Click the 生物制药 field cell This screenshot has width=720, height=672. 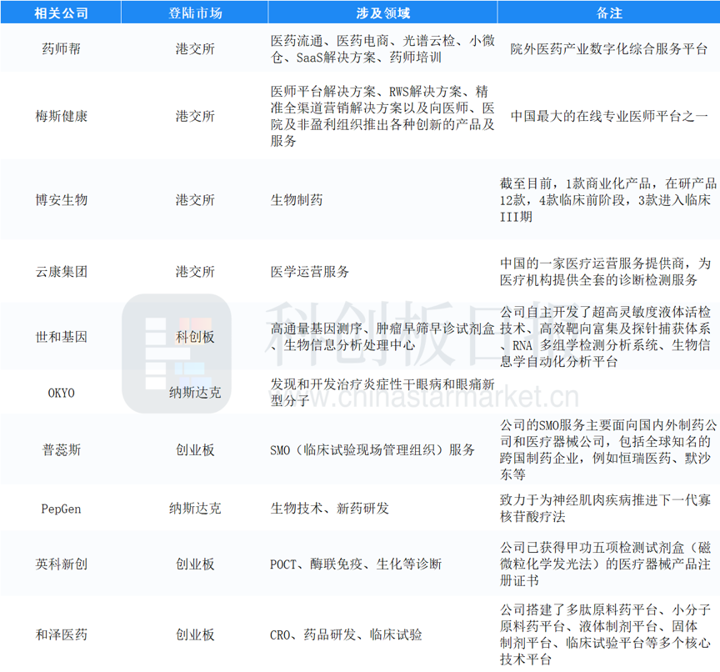pyautogui.click(x=297, y=200)
